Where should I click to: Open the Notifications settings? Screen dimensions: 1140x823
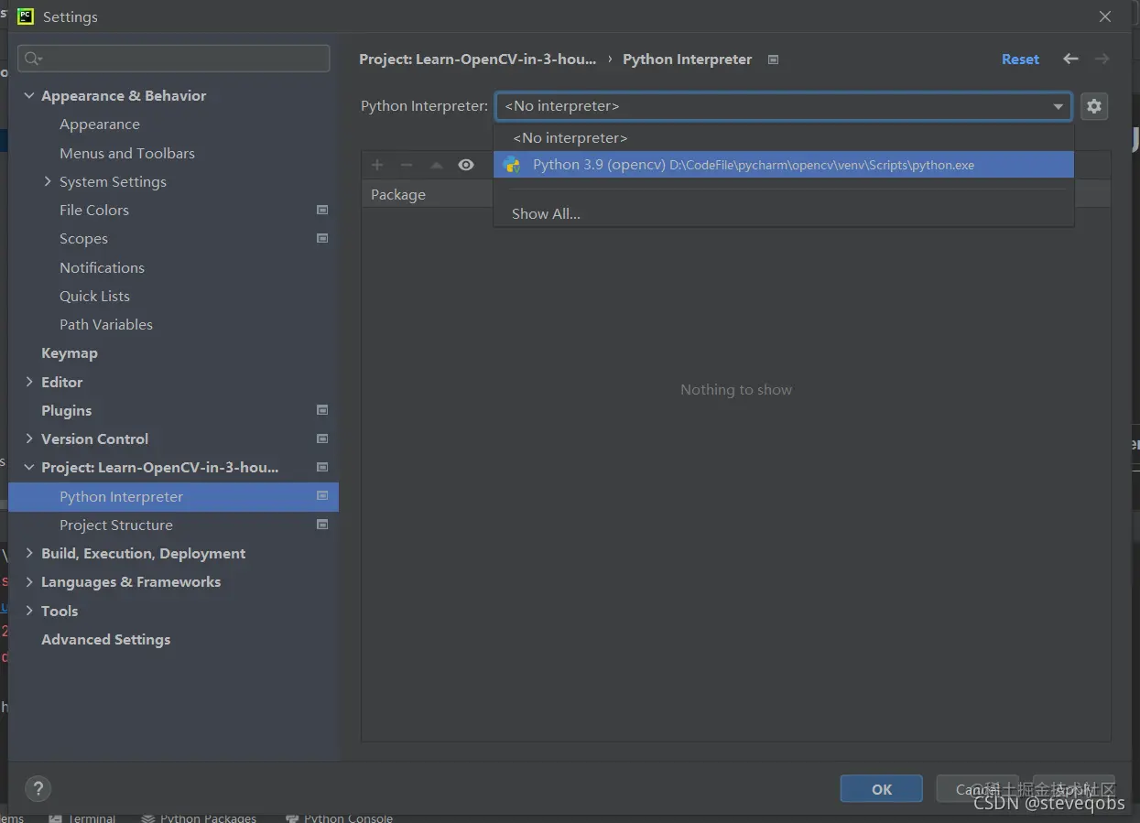pyautogui.click(x=102, y=267)
